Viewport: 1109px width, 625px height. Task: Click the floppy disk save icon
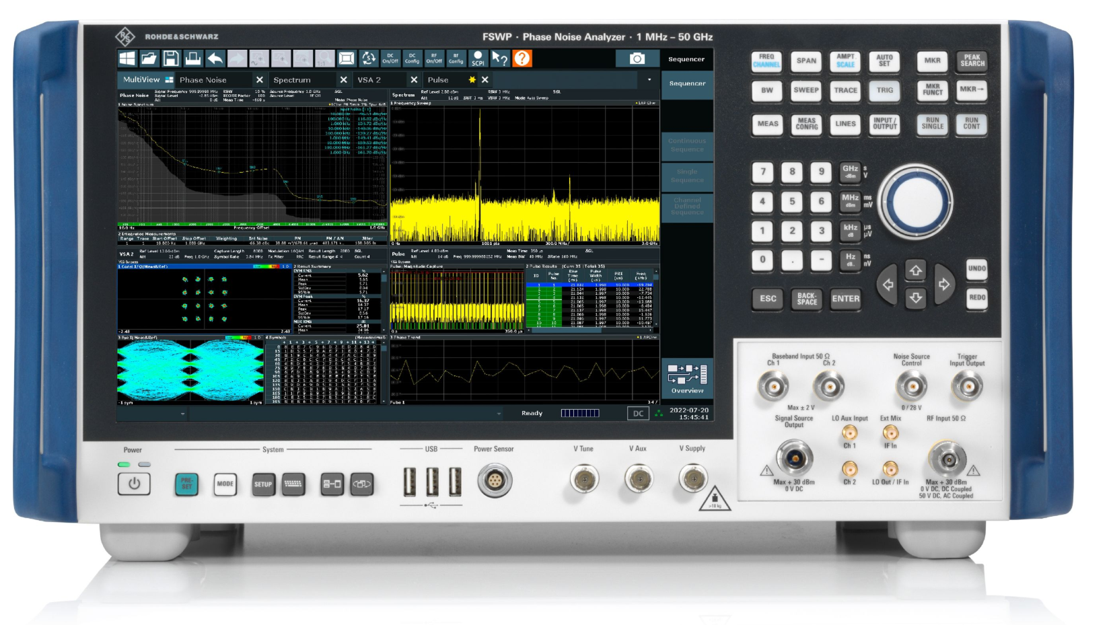tap(171, 59)
